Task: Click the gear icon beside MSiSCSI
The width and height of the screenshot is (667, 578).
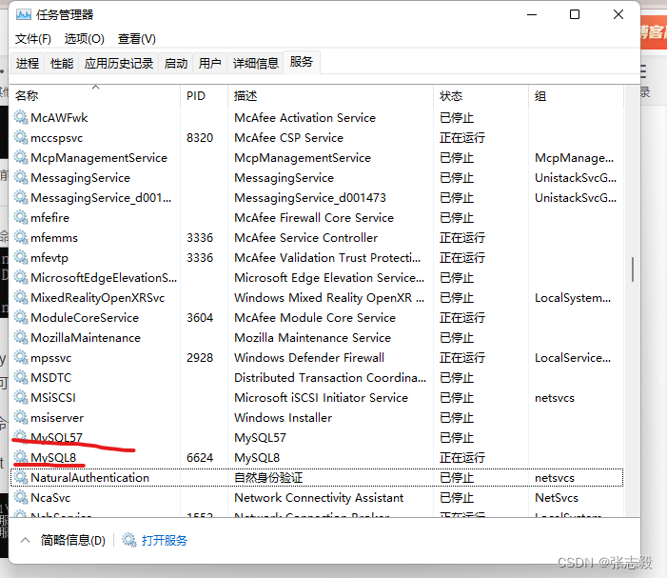Action: pyautogui.click(x=21, y=397)
